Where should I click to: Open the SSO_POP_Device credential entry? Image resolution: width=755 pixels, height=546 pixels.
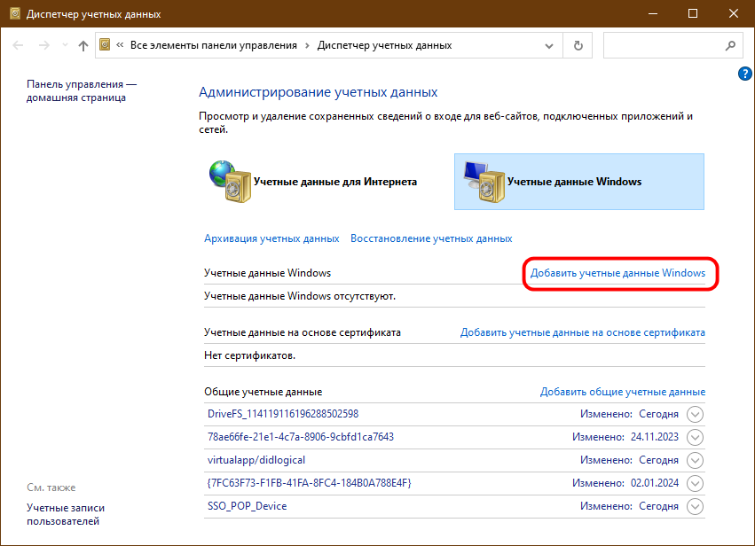click(247, 506)
